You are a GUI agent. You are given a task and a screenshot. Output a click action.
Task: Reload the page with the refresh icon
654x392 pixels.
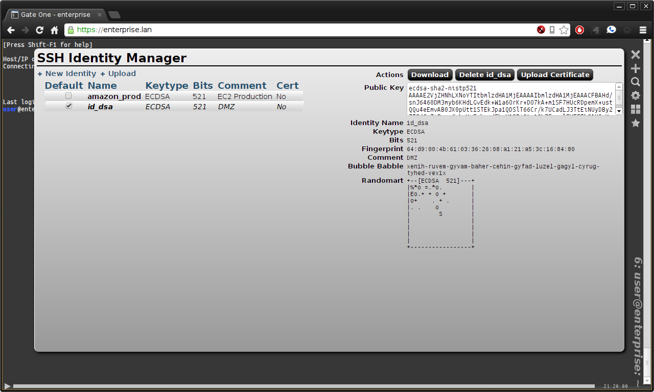click(39, 30)
